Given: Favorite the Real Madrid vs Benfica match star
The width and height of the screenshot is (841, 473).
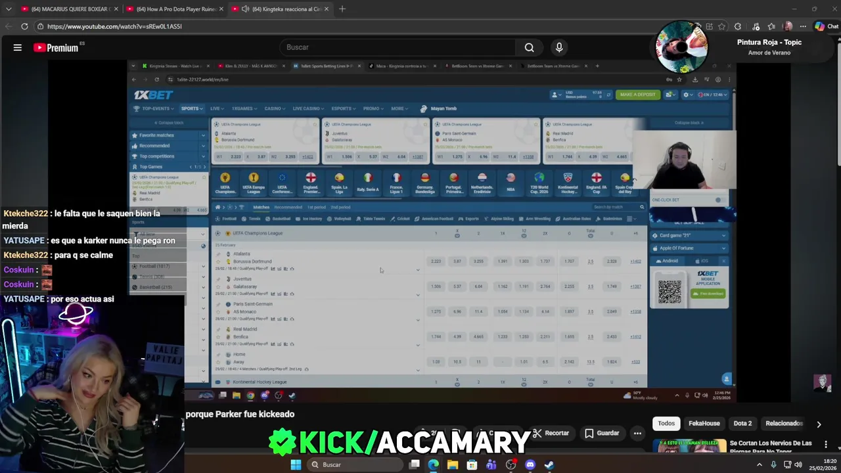Looking at the screenshot, I should 219,336.
